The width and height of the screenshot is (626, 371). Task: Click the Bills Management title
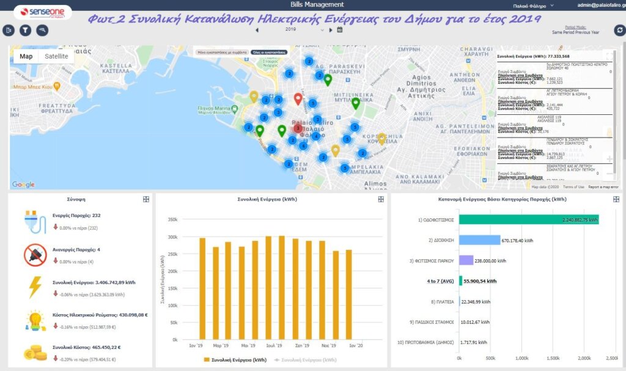(x=317, y=4)
